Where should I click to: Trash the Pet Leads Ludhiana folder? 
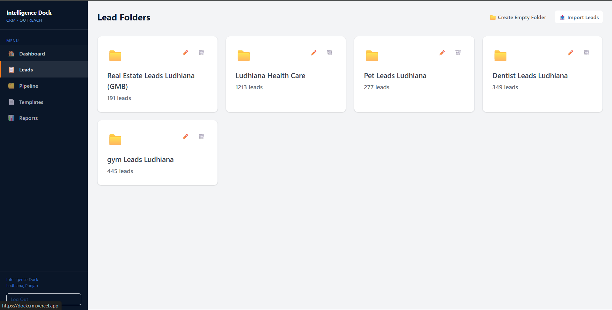458,53
